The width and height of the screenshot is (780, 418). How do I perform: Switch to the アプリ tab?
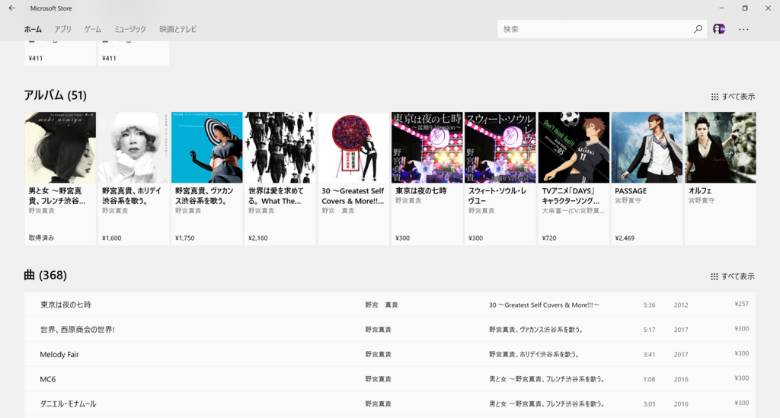pyautogui.click(x=62, y=30)
